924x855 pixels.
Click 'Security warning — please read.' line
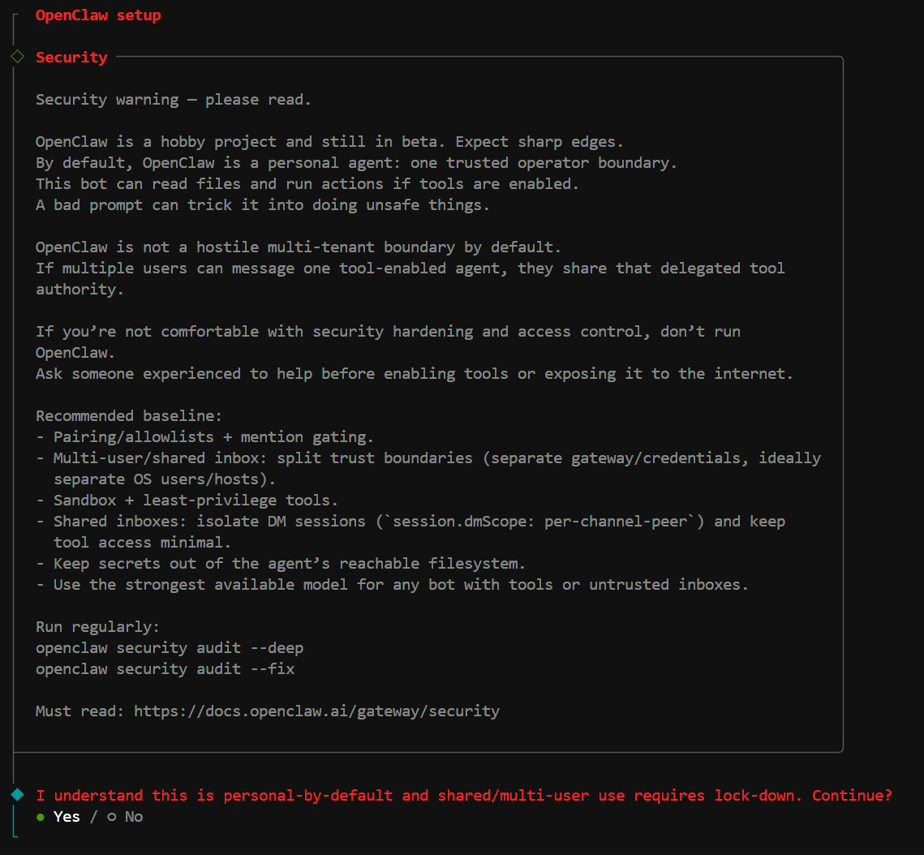pos(174,100)
